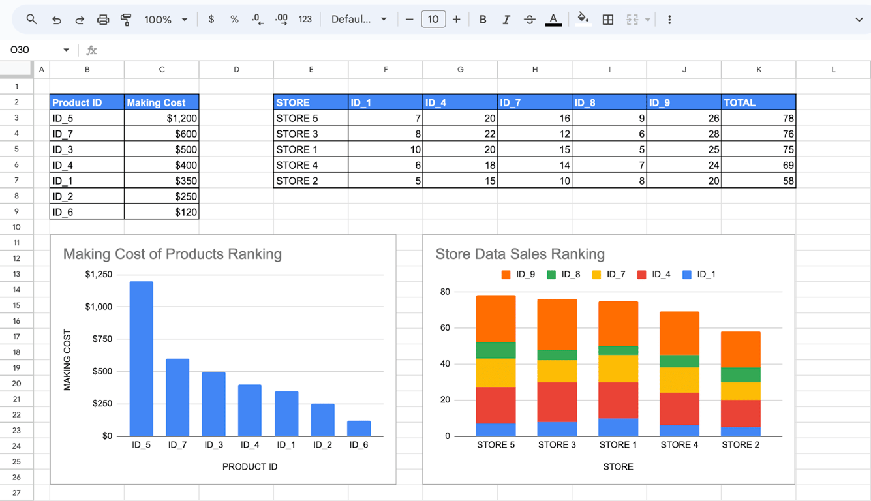Image resolution: width=871 pixels, height=501 pixels.
Task: Click the STORE axis title under stacked chart
Action: click(x=618, y=467)
